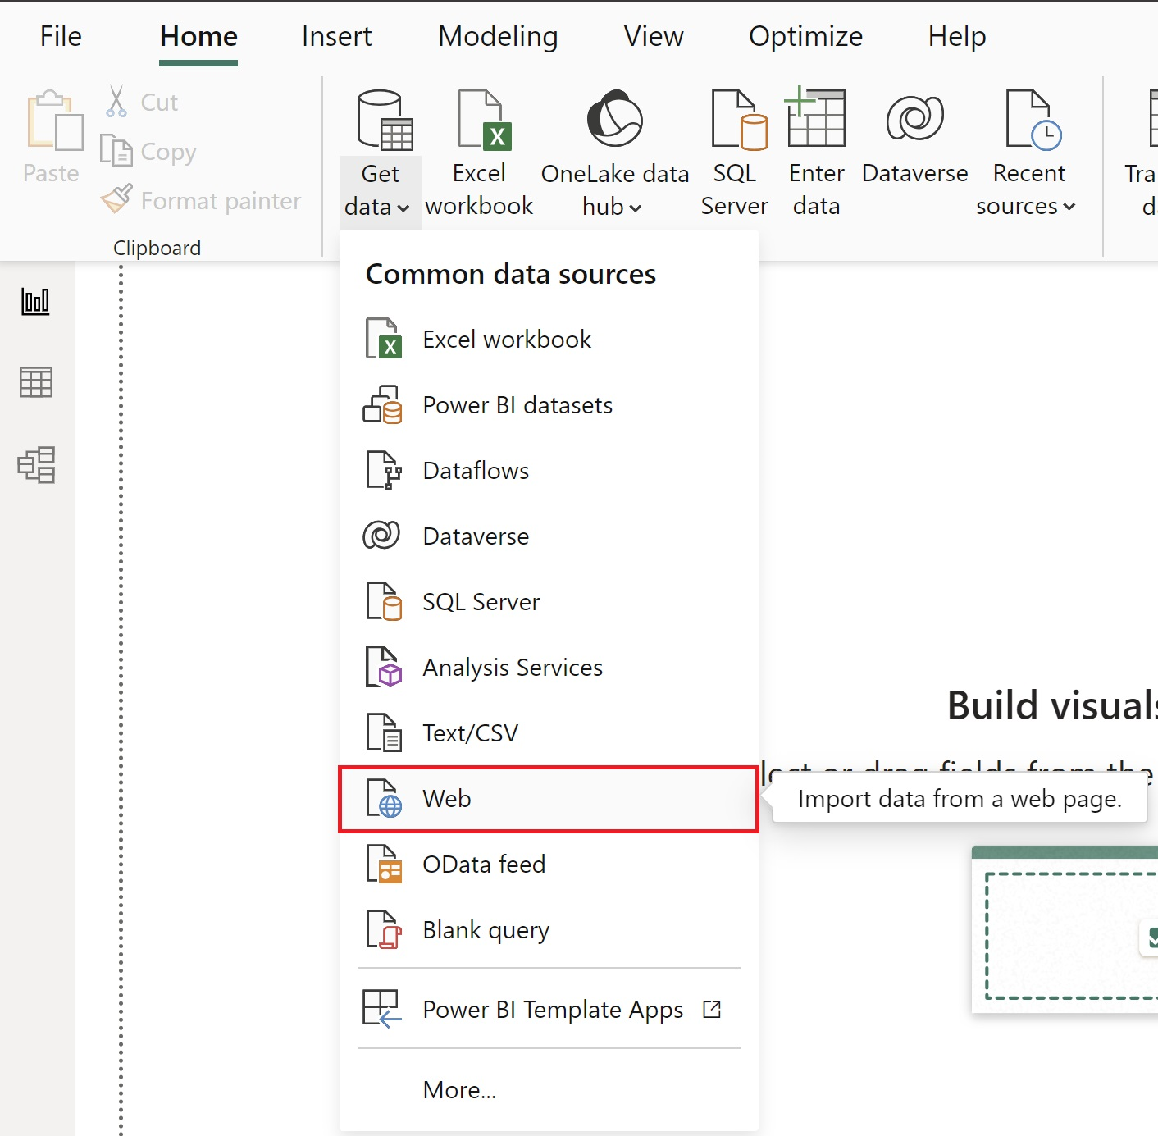Open the Help ribbon tab
Screen dimensions: 1158x1136
pyautogui.click(x=957, y=36)
